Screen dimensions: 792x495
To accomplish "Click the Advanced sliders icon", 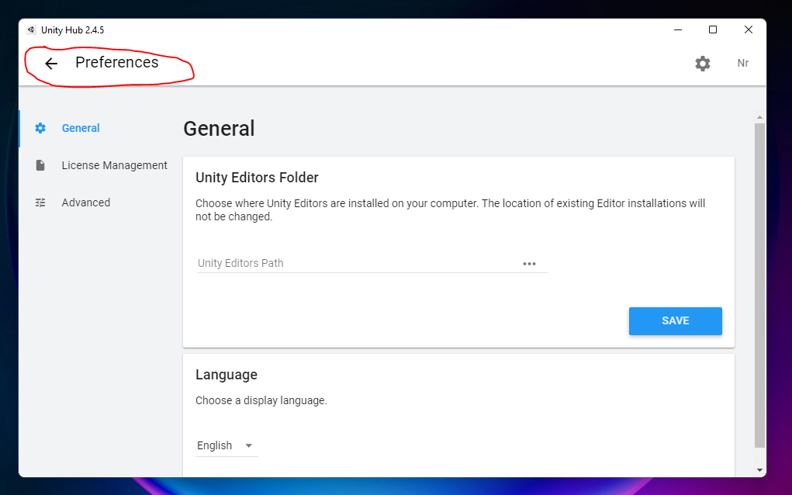I will (x=40, y=202).
